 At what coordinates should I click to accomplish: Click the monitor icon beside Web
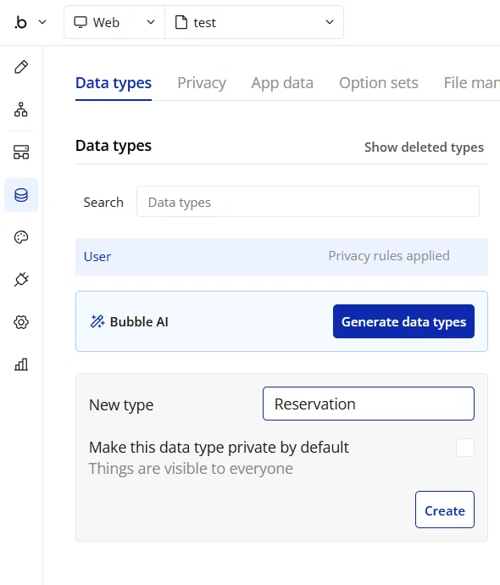[81, 22]
